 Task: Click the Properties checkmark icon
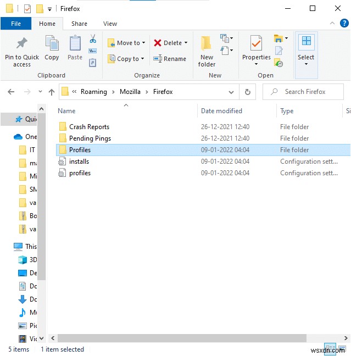[256, 43]
